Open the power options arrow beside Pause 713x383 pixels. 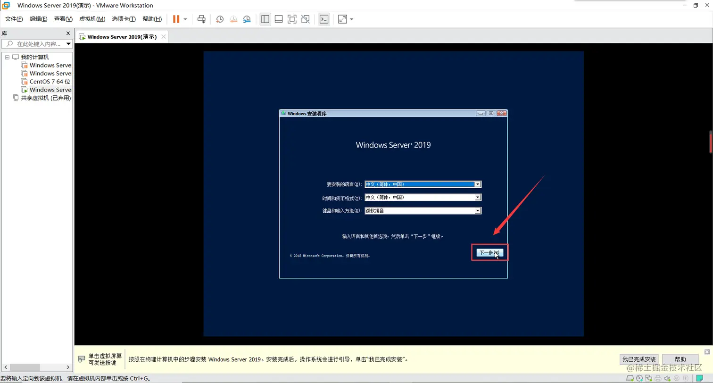coord(185,19)
